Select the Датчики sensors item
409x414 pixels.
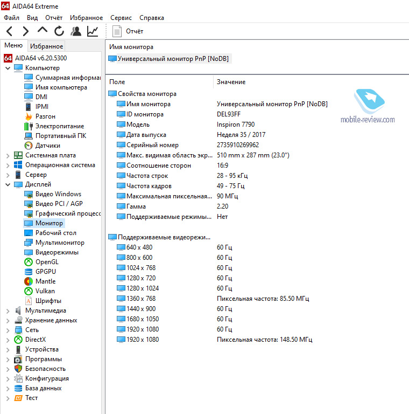click(x=47, y=146)
